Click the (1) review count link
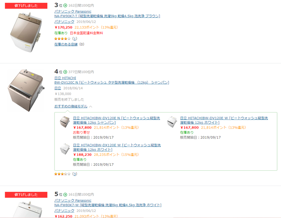This screenshot has height=218, width=281. point(75,39)
